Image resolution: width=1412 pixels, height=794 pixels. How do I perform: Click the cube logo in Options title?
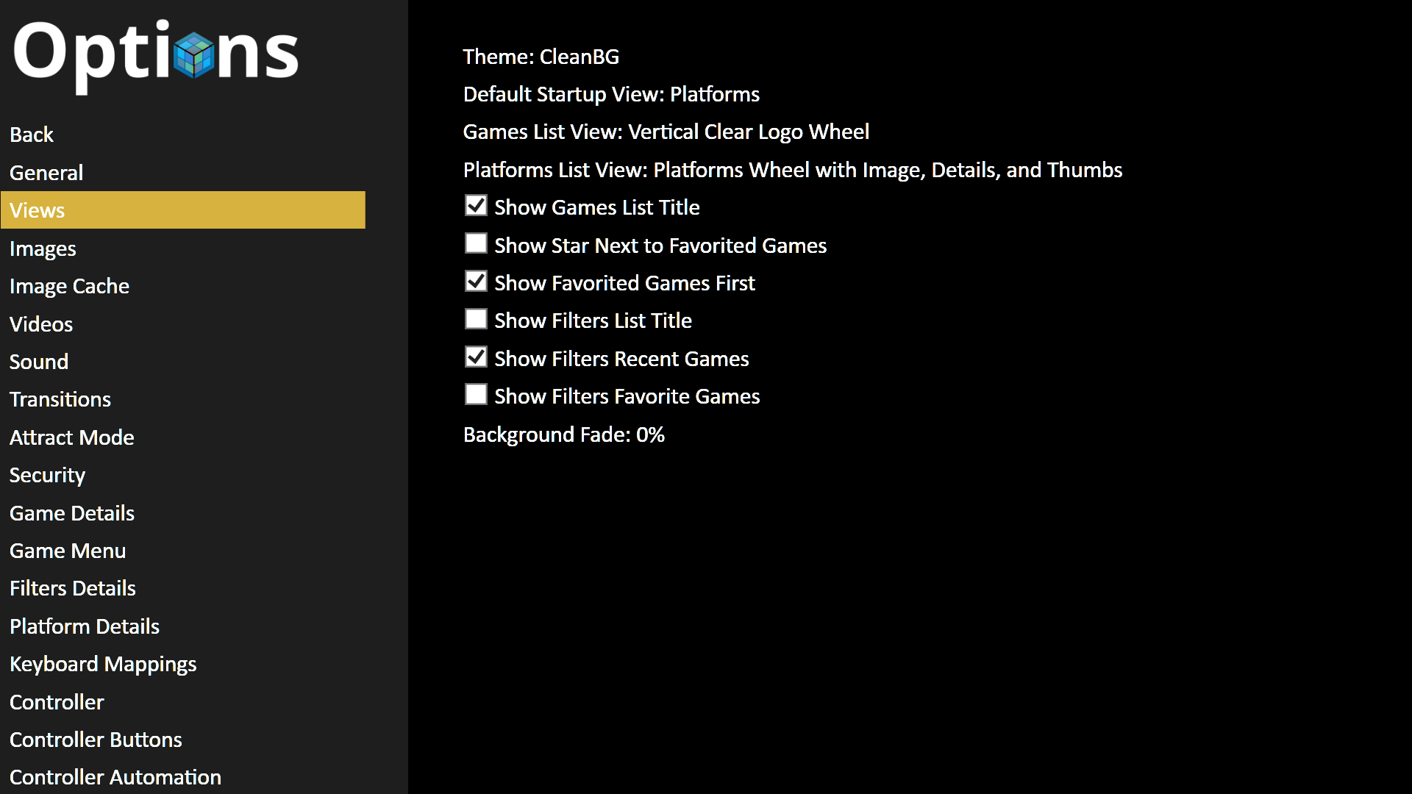coord(194,55)
